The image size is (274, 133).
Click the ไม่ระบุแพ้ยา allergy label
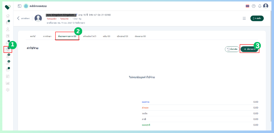click(52, 19)
